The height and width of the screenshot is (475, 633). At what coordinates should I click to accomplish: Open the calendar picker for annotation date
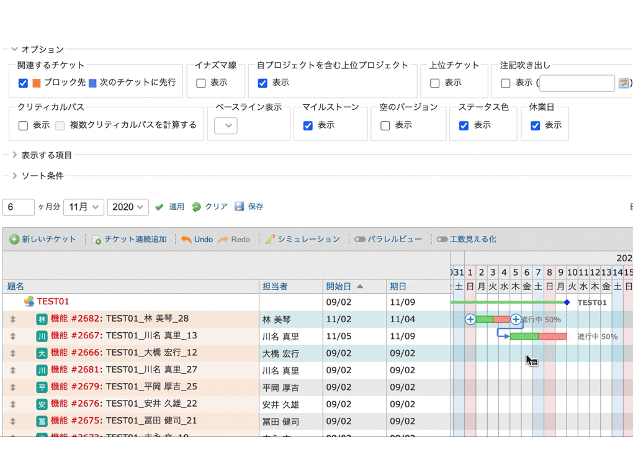[623, 83]
